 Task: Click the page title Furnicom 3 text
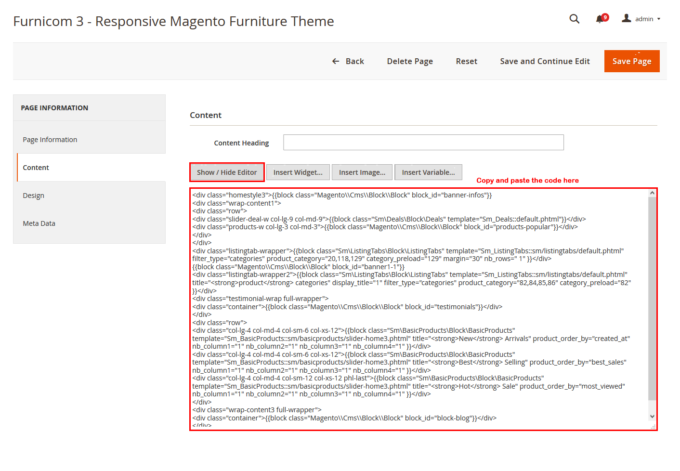(173, 22)
